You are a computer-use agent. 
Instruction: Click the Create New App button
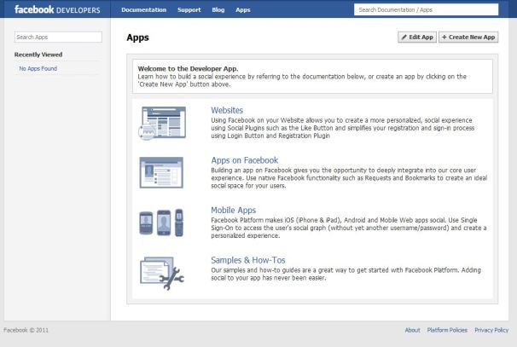coord(468,38)
